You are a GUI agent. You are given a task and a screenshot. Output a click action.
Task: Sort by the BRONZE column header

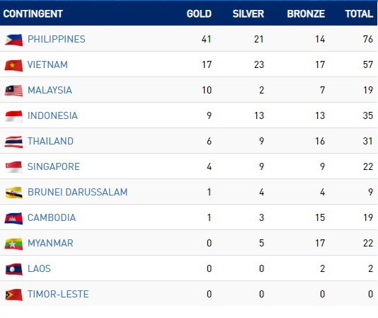pyautogui.click(x=306, y=13)
